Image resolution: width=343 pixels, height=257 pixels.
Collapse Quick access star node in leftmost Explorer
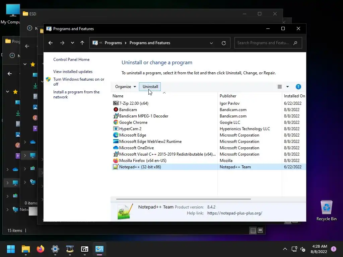pos(7,92)
